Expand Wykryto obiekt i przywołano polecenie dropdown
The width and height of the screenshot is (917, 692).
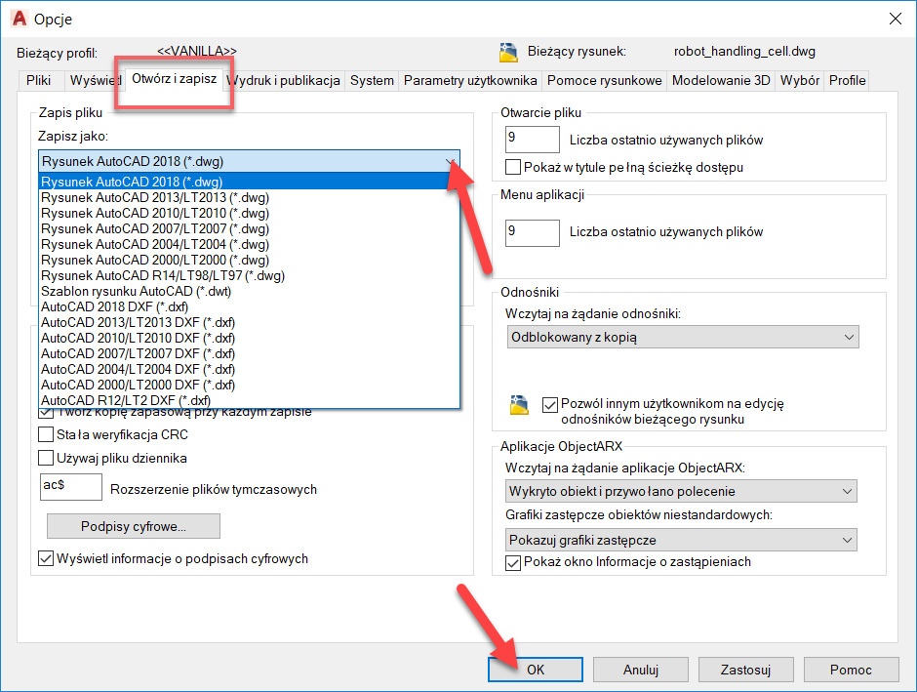click(x=682, y=491)
